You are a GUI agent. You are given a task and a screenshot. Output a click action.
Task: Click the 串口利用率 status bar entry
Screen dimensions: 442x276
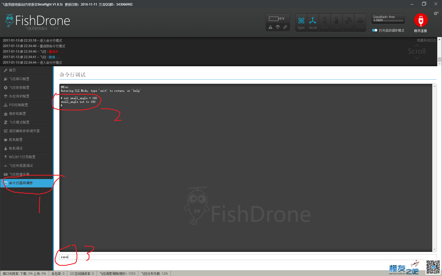(24, 274)
